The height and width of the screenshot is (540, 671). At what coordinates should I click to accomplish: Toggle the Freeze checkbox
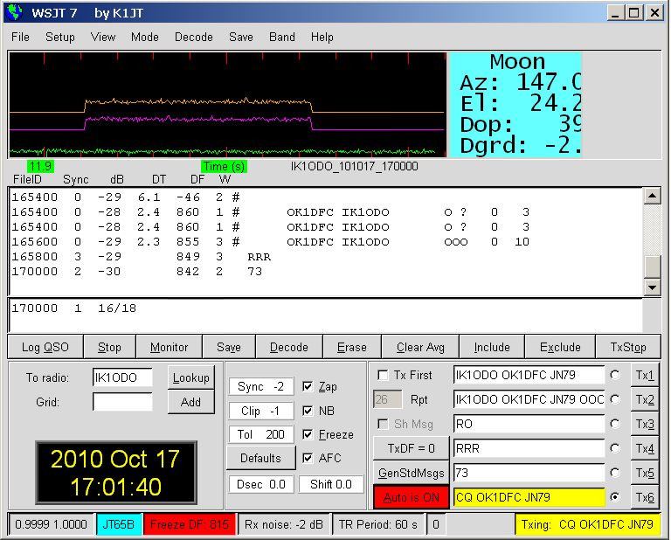308,435
